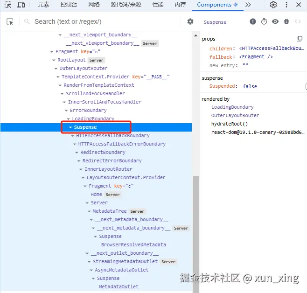This screenshot has height=293, width=307.
Task: Switch to the 性能 tab
Action: (158, 5)
